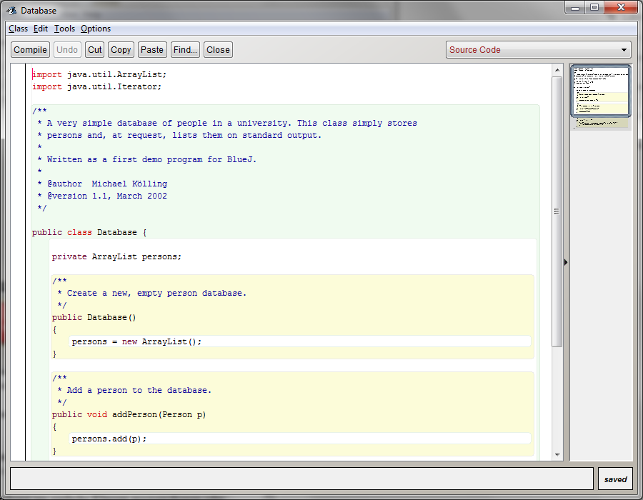
Task: Click the Compile button
Action: click(x=30, y=50)
